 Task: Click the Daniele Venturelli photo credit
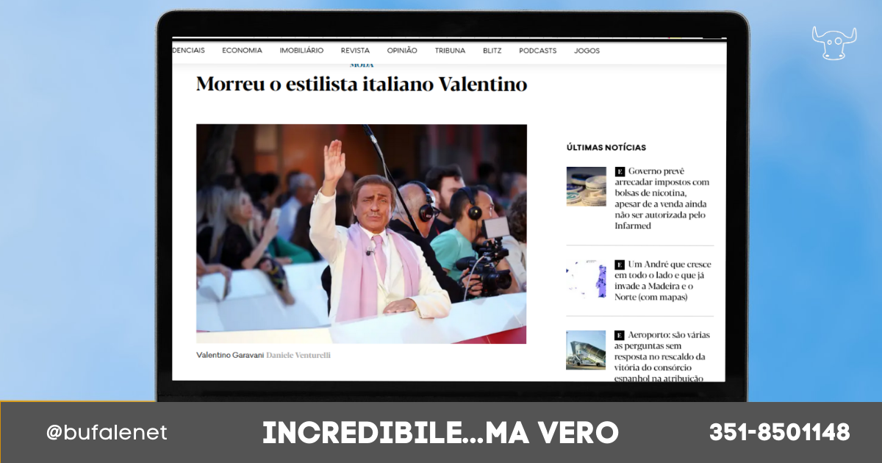click(298, 355)
